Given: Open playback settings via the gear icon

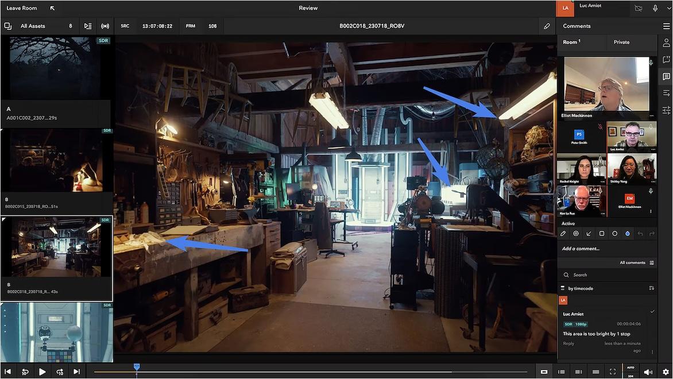Looking at the screenshot, I should click(x=666, y=371).
